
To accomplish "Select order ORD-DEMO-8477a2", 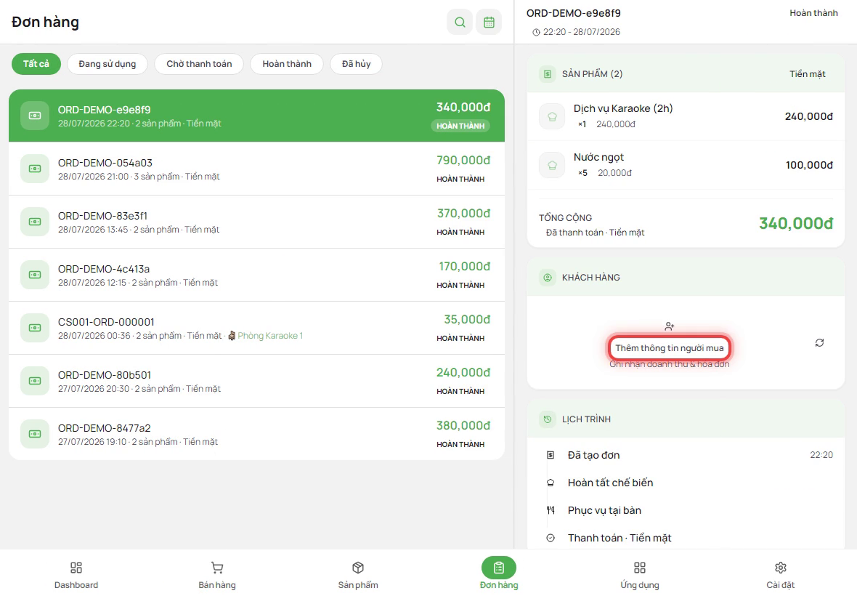I will coord(256,434).
